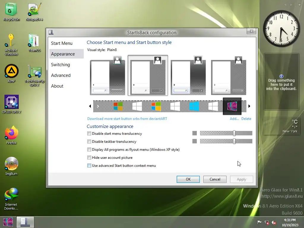The width and height of the screenshot is (304, 228).
Task: Click the clipboard drag-and-drop gadget
Action: click(281, 82)
